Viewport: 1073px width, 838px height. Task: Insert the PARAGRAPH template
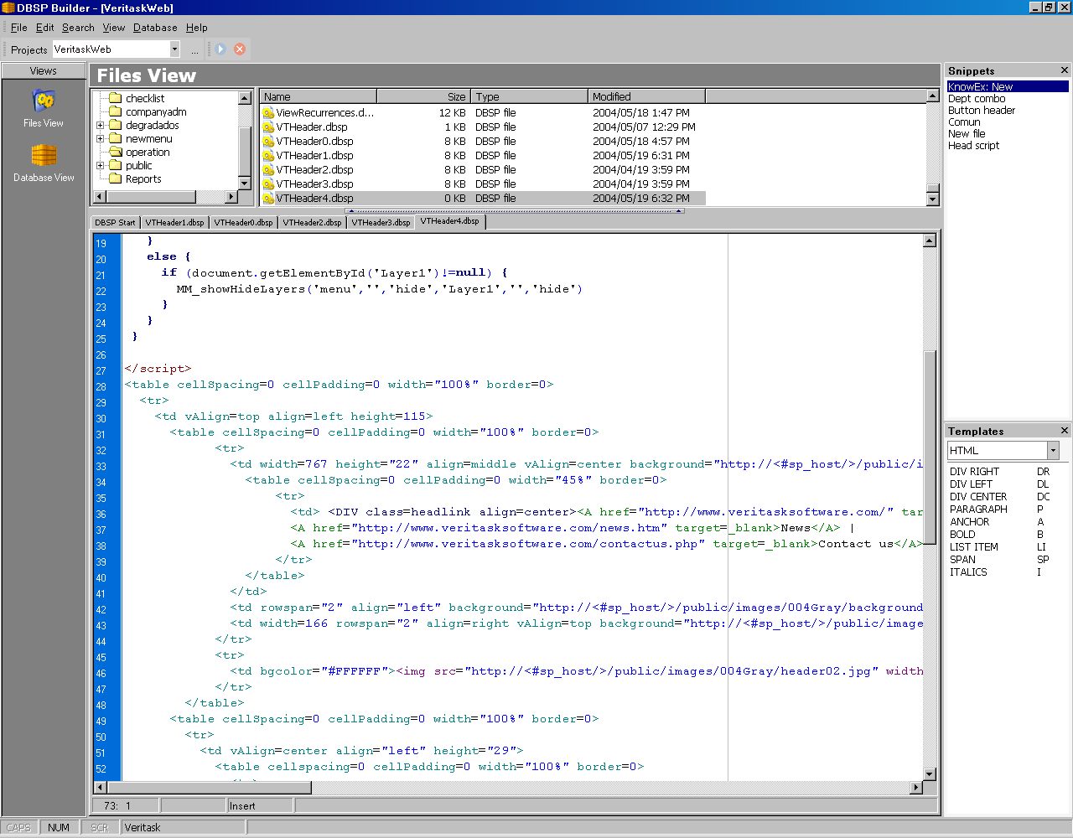pos(978,509)
